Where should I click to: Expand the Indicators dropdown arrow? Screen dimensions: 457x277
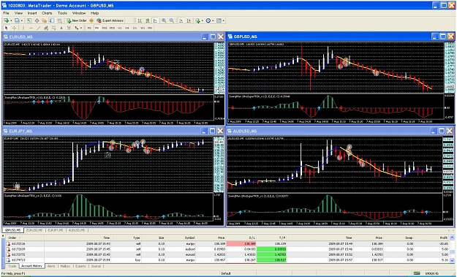203,20
